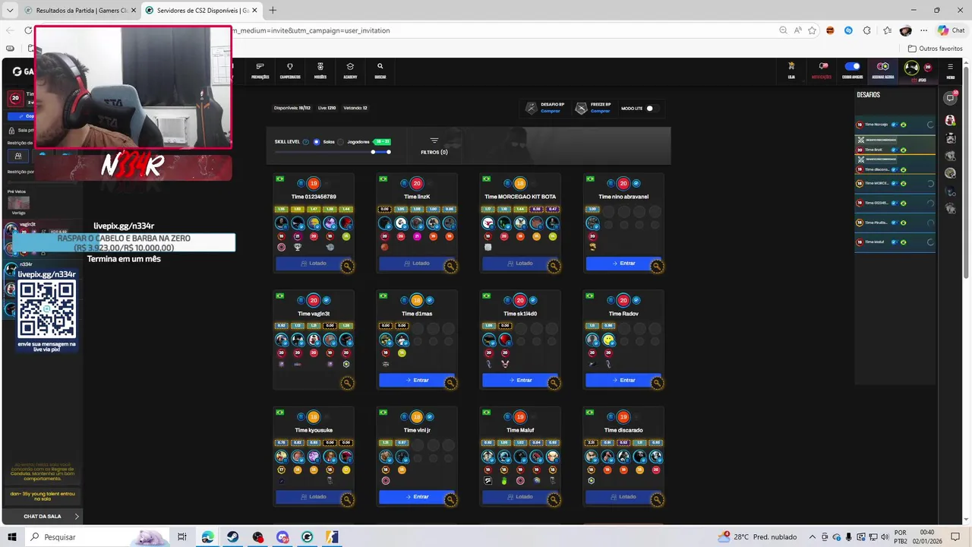Screen dimensions: 972x547
Task: Inspect Time 0123456789 room with magnifier icon
Action: point(347,266)
